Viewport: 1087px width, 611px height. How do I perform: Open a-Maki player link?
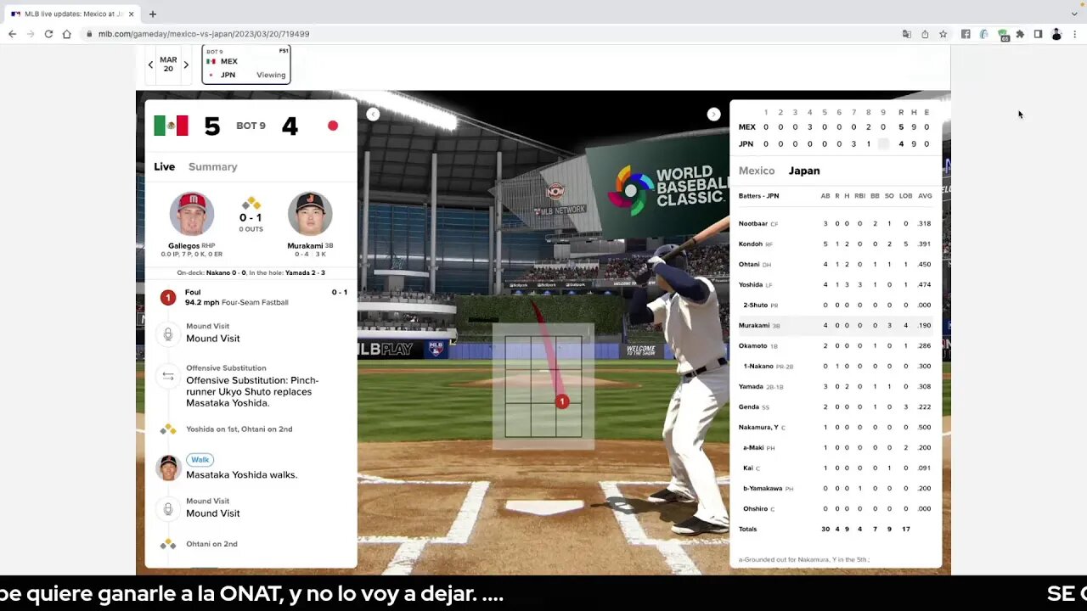click(x=754, y=447)
